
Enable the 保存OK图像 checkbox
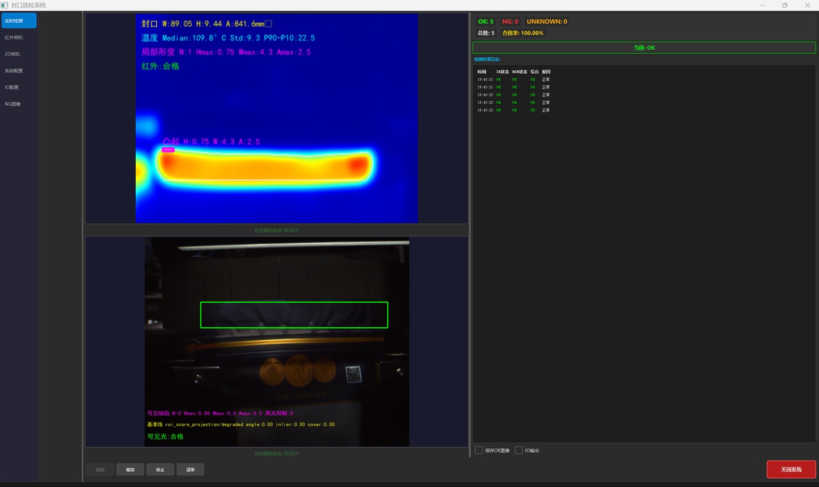[479, 450]
